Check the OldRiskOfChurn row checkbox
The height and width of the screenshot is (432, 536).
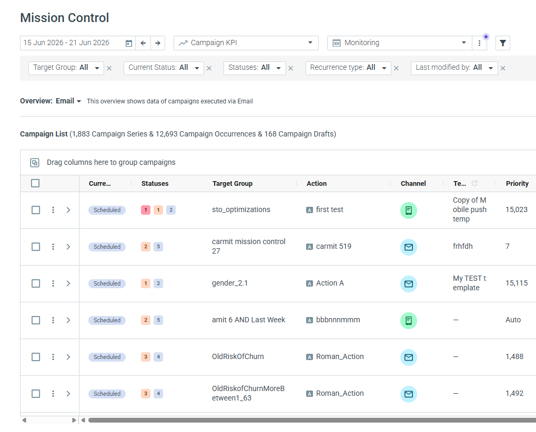pyautogui.click(x=36, y=357)
